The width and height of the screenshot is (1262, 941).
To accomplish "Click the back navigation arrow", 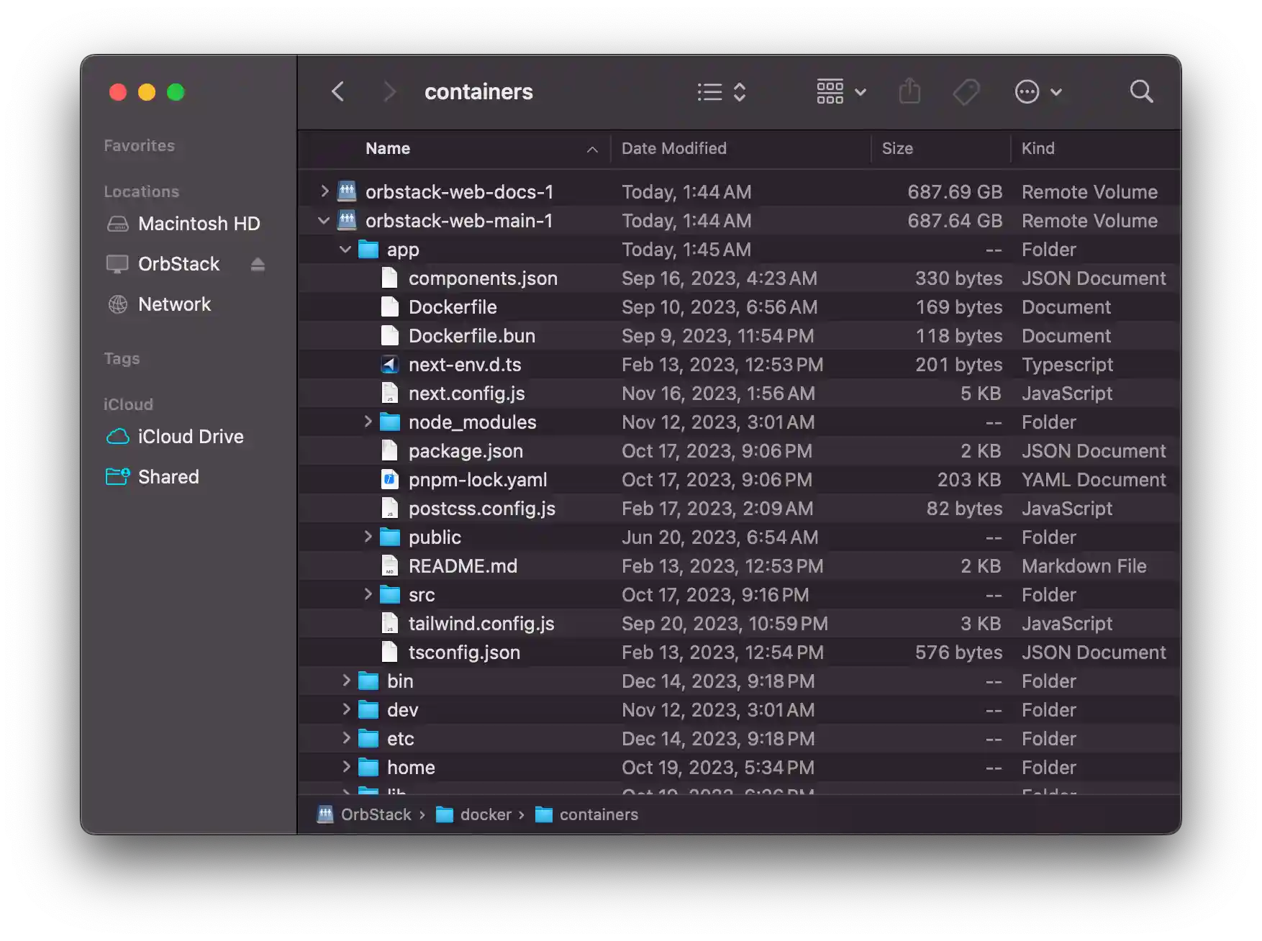I will click(x=338, y=91).
